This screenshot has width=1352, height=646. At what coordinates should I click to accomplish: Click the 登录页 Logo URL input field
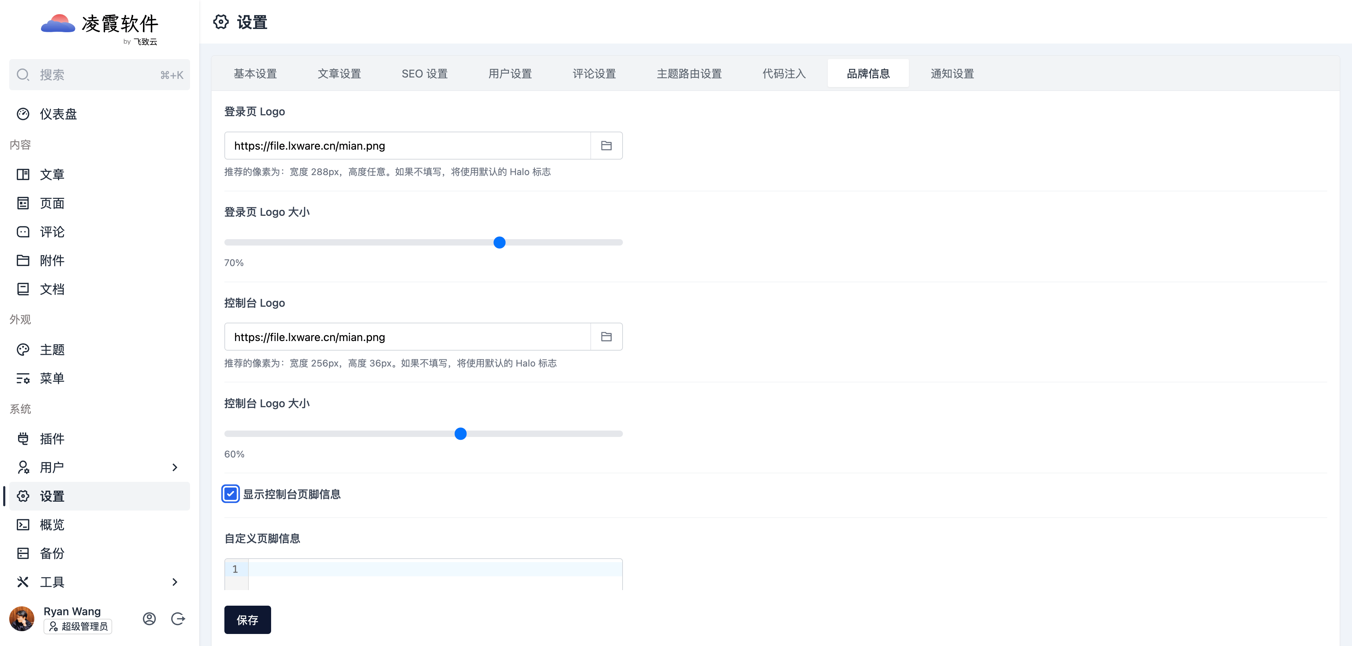[x=408, y=145]
